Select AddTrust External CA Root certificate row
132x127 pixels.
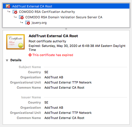pos(66,6)
